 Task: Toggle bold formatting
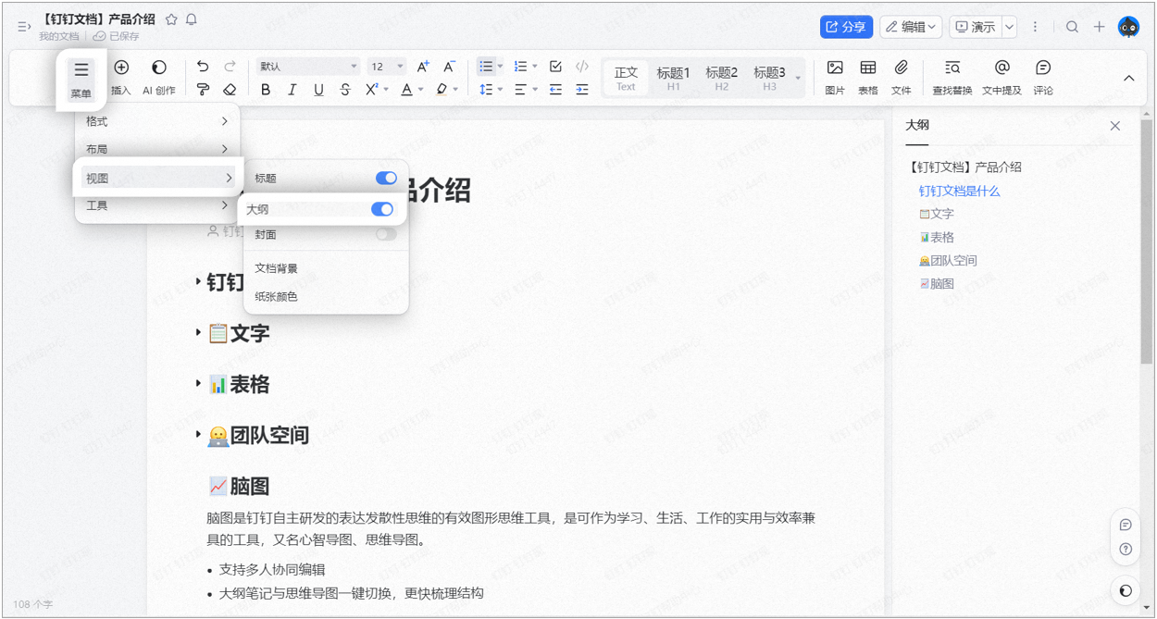click(266, 90)
